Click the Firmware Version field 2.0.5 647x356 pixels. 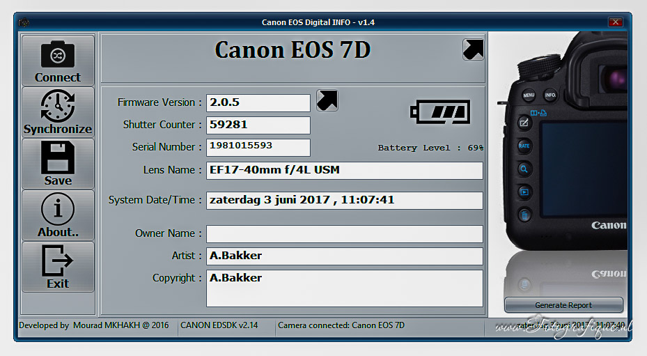coord(258,103)
